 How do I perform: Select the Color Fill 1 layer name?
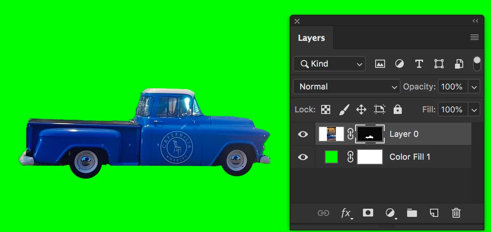click(410, 157)
